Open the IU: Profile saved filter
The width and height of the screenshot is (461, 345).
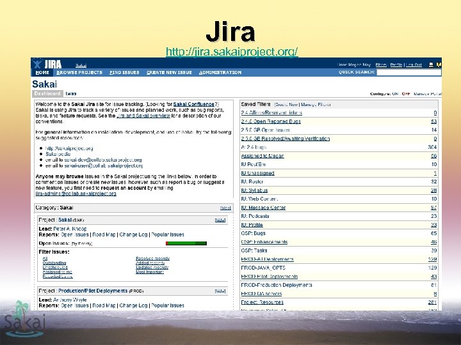coord(252,225)
